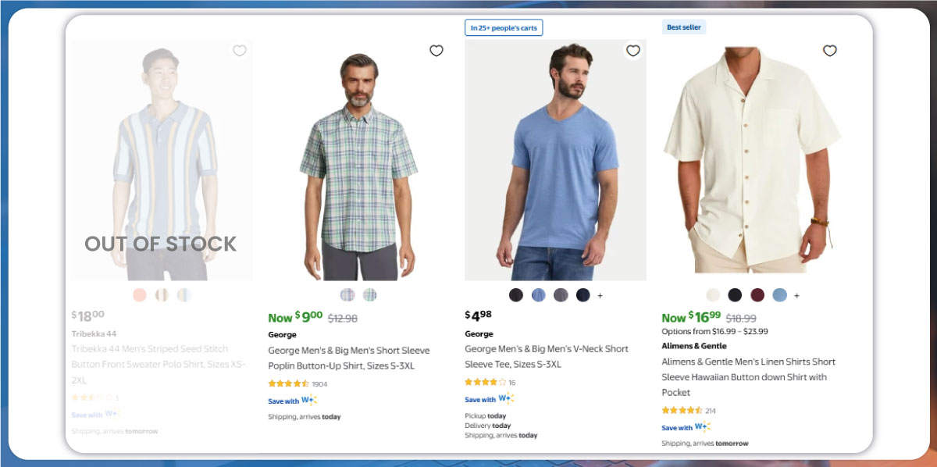Open Alimens & Gentle Linen Shirts title link
This screenshot has height=467, width=937.
pos(748,376)
